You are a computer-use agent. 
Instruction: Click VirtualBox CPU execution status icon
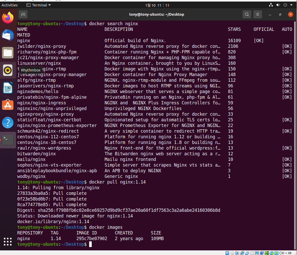click(x=267, y=253)
